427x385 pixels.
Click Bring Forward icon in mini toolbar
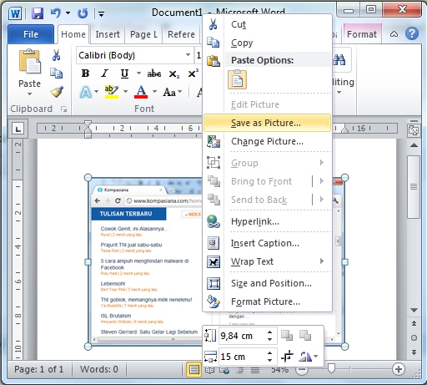click(x=287, y=335)
